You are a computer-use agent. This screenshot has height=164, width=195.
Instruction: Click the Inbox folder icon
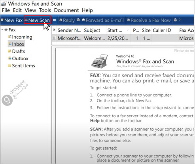pyautogui.click(x=9, y=44)
